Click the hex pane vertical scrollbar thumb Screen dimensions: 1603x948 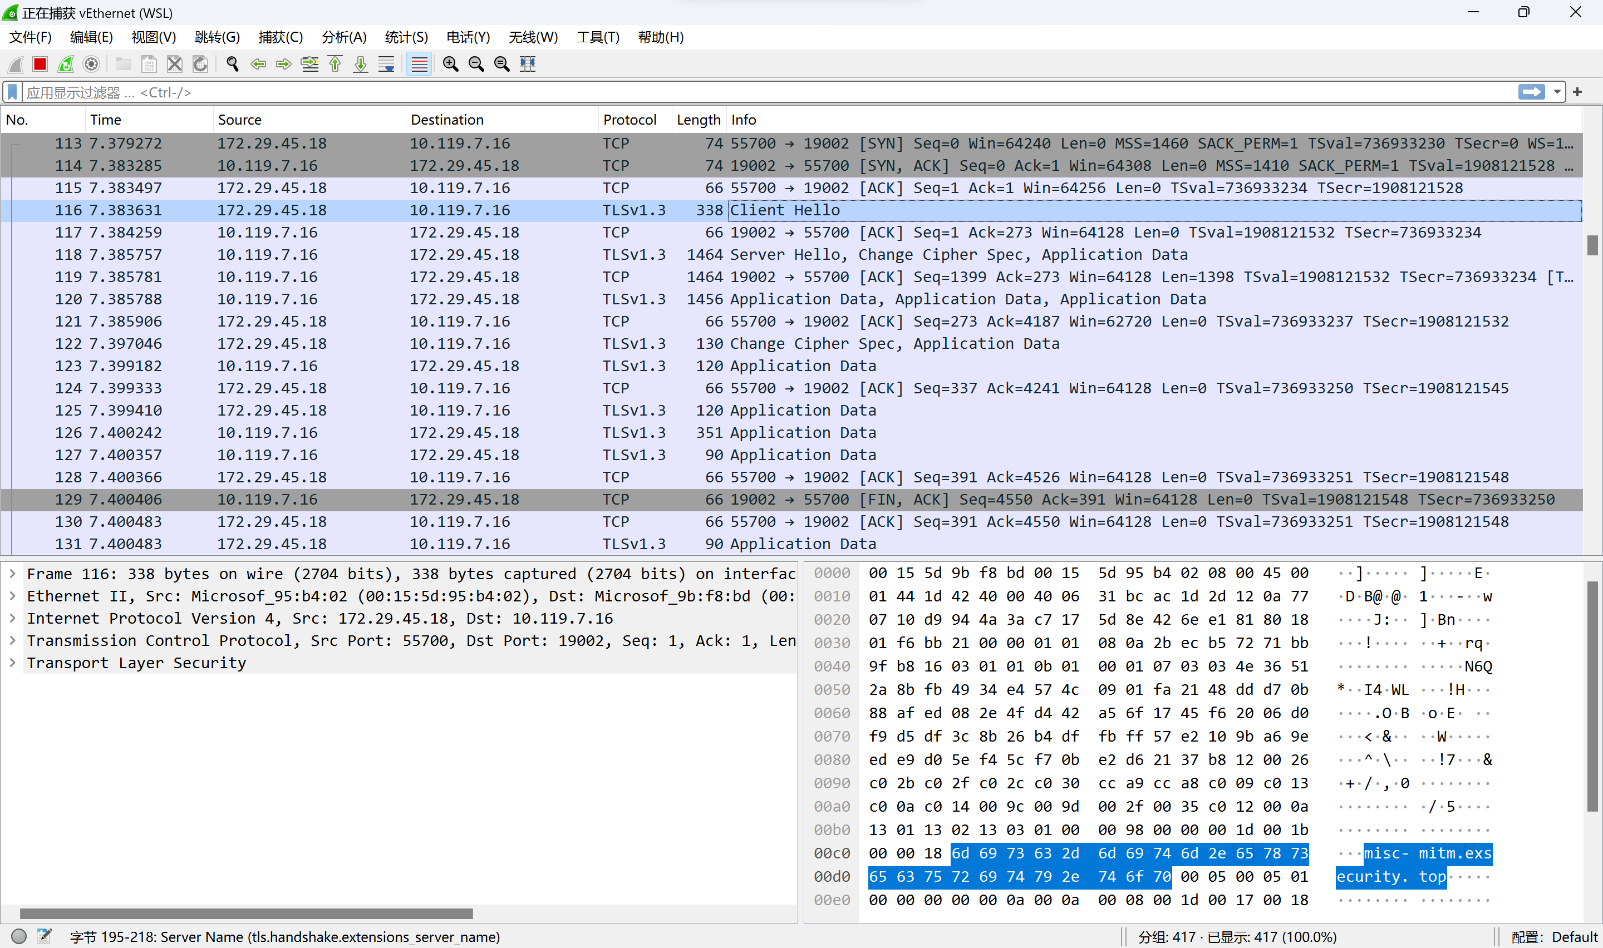(1592, 697)
